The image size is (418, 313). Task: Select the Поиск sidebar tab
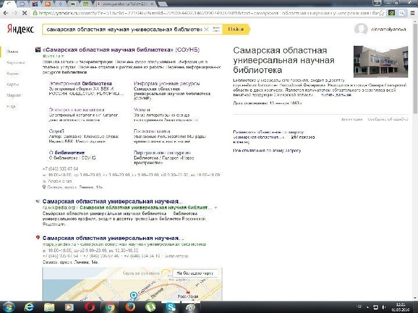12,52
